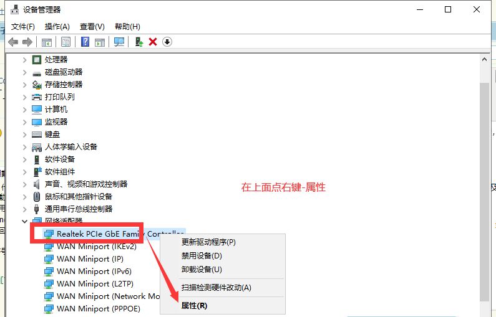This screenshot has height=317, width=496.
Task: Select 禁用设备(D) from context menu
Action: click(202, 256)
